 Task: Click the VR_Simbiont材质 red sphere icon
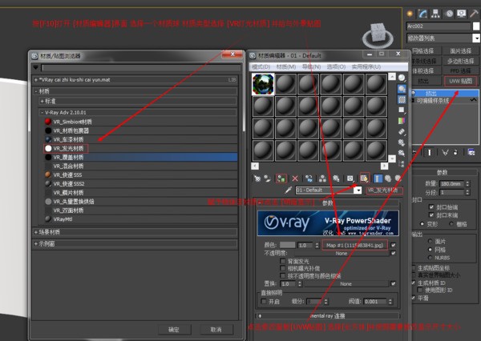(48, 122)
